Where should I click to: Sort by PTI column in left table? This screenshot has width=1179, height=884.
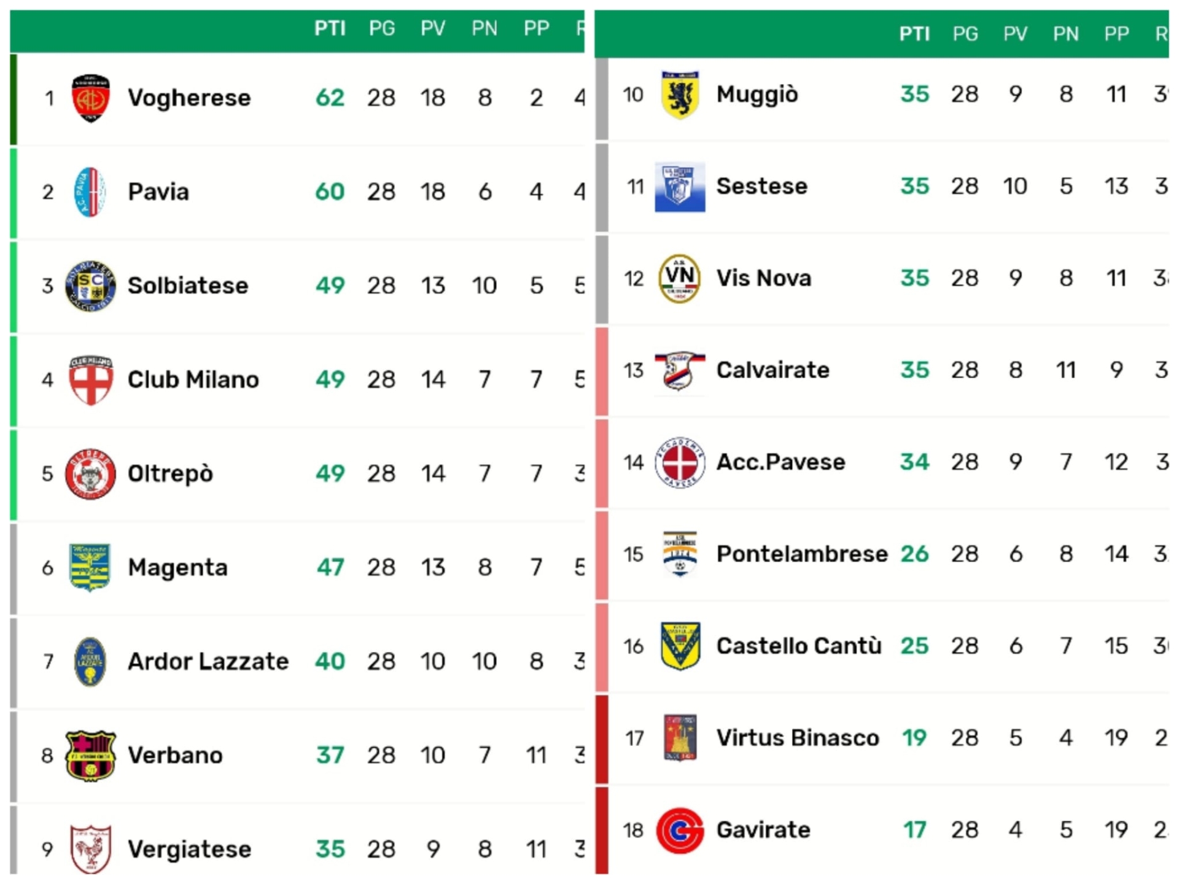(x=330, y=28)
